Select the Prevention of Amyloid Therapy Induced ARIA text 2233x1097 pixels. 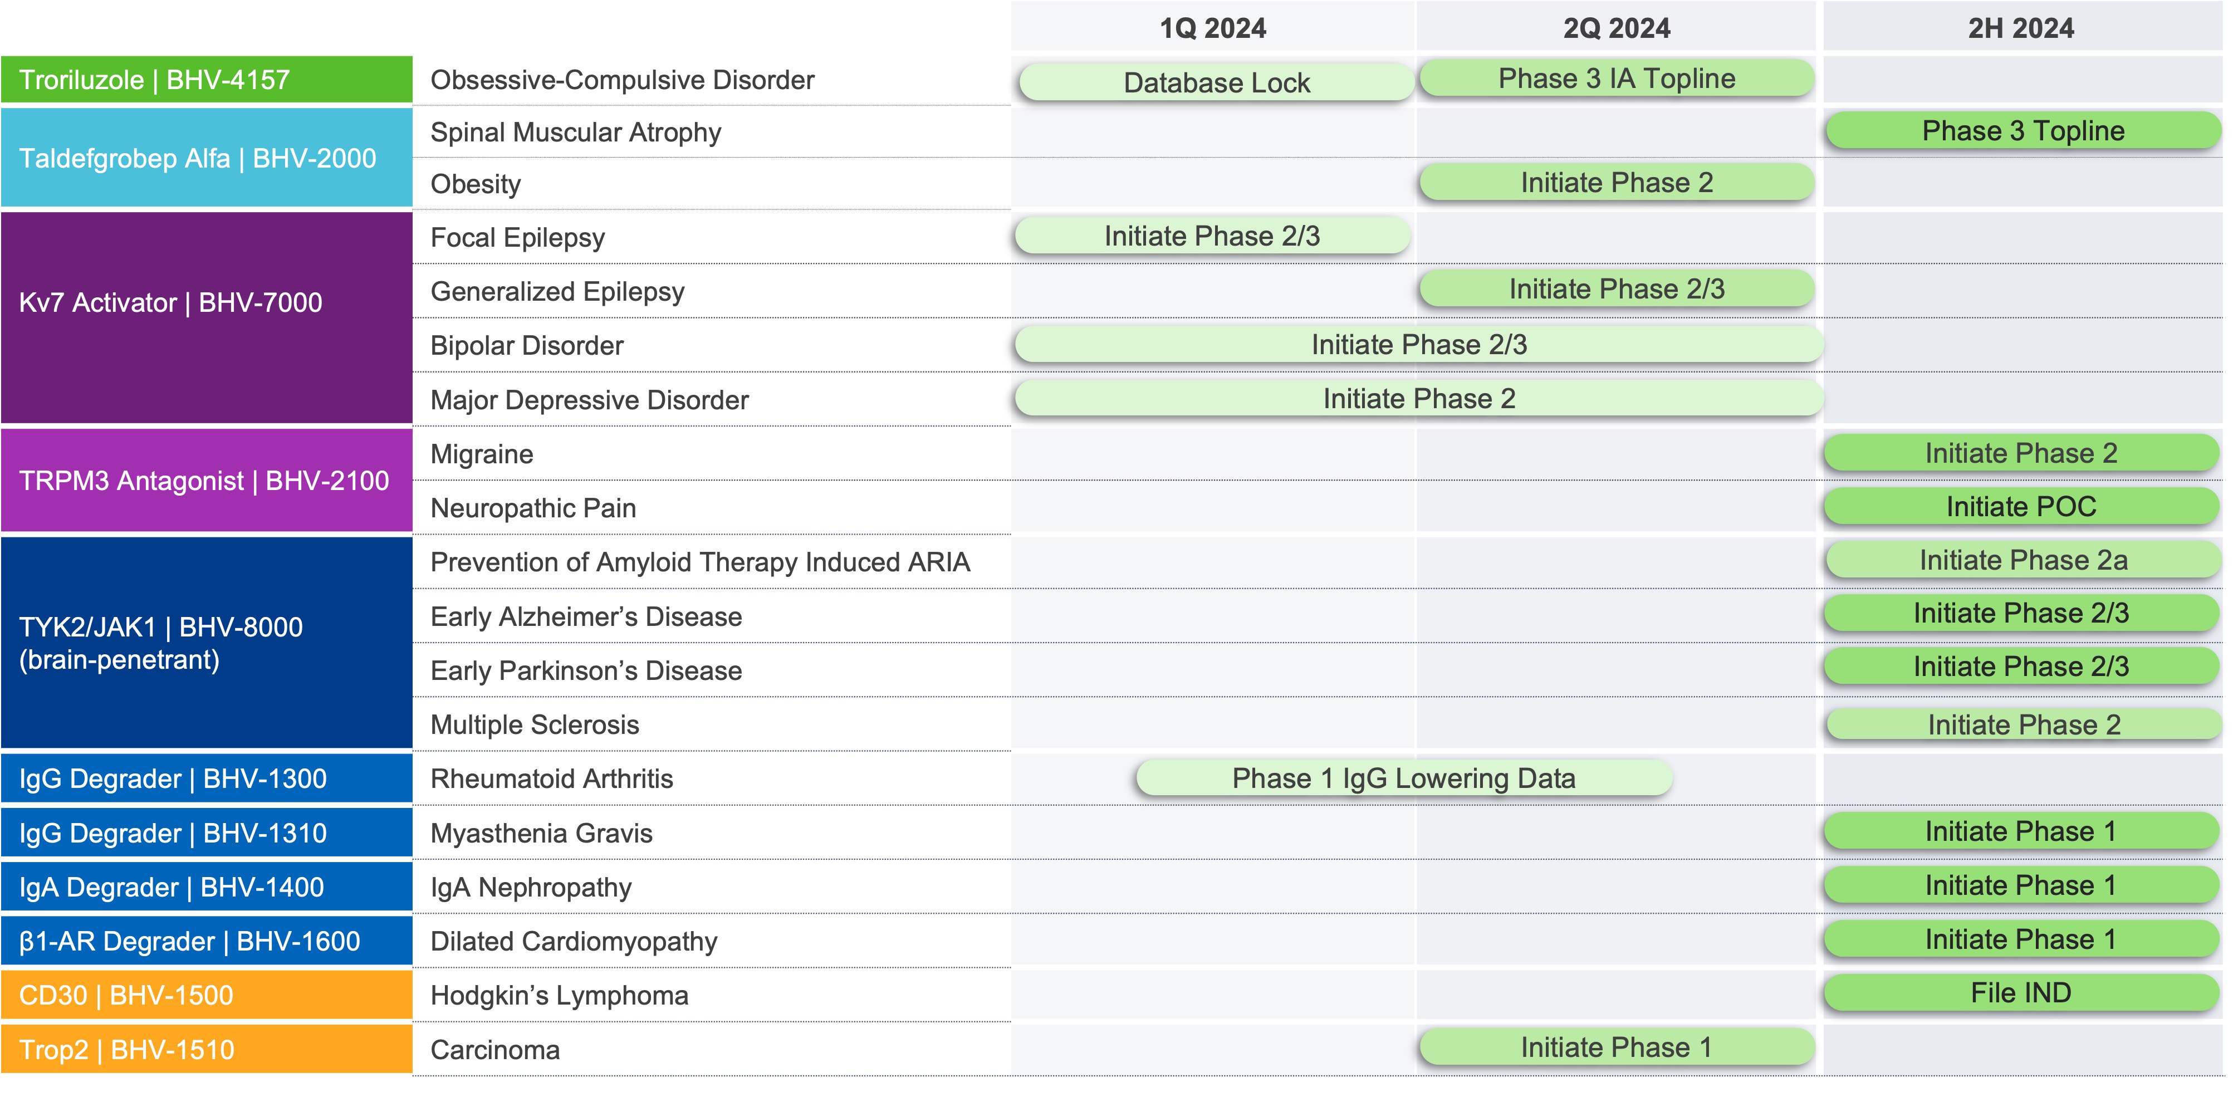[699, 562]
